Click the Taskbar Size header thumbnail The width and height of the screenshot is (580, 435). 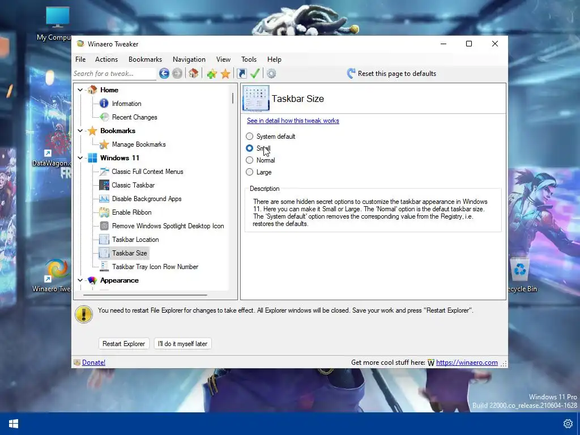(256, 98)
